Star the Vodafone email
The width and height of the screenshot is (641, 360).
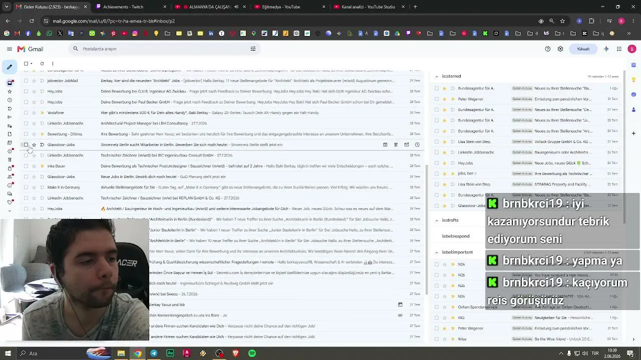click(34, 113)
